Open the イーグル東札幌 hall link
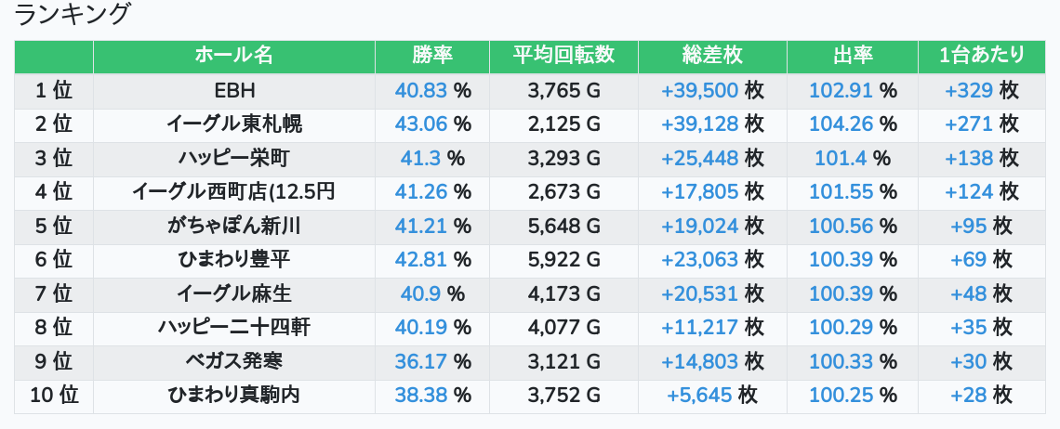 [233, 124]
